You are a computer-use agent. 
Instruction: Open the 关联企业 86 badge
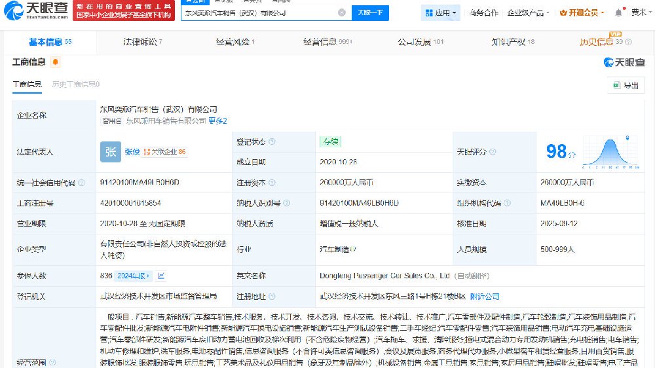pyautogui.click(x=164, y=152)
